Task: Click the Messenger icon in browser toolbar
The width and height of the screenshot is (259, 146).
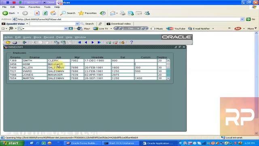Action: tap(147, 13)
